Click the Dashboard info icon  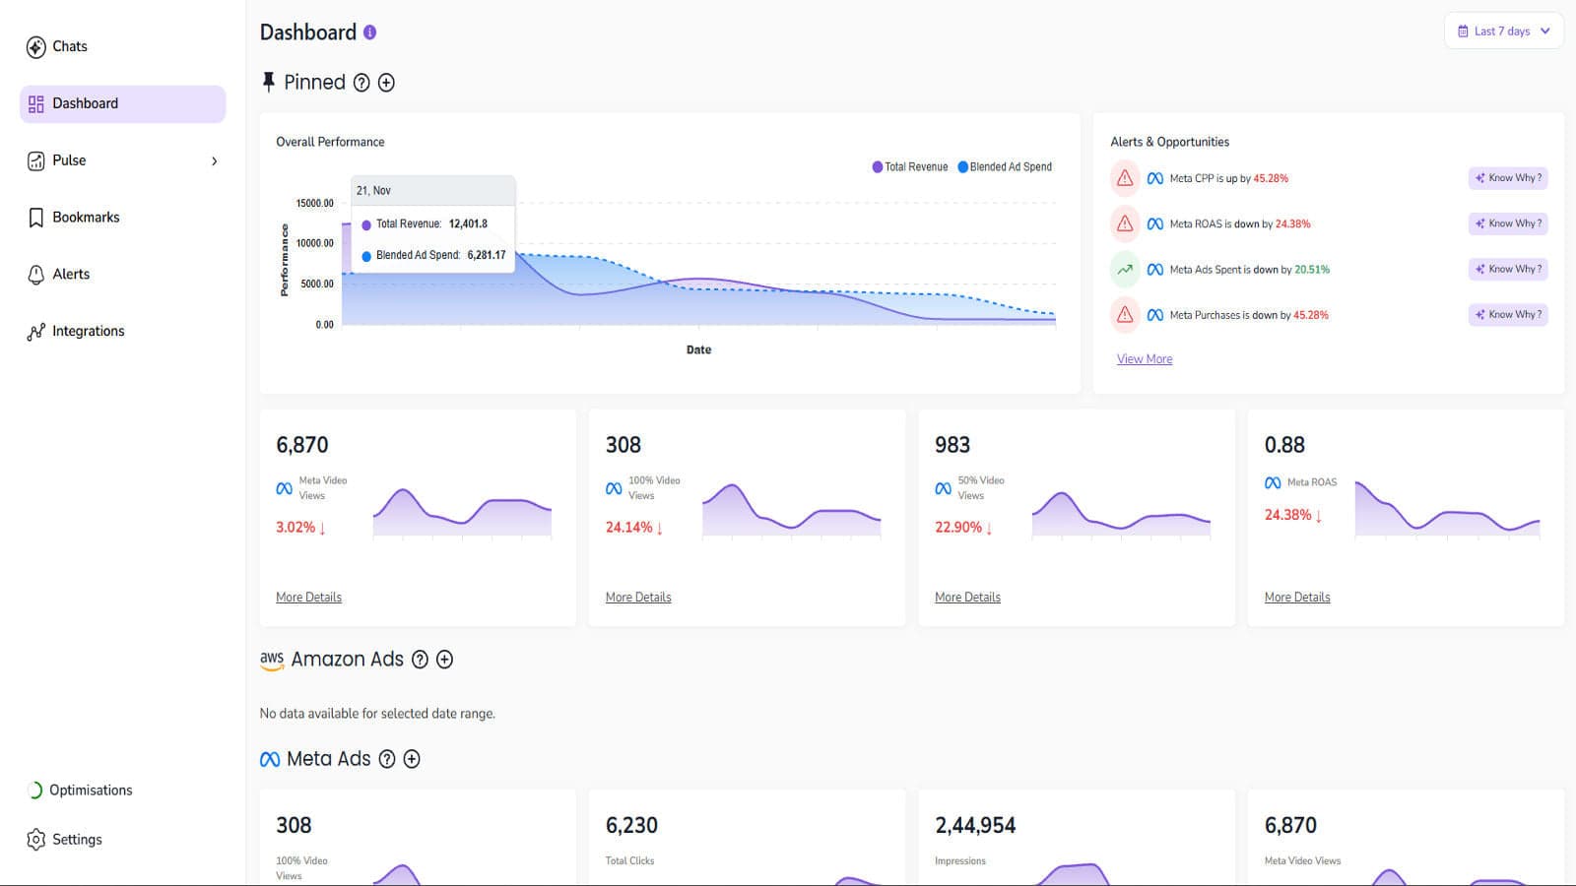(369, 32)
